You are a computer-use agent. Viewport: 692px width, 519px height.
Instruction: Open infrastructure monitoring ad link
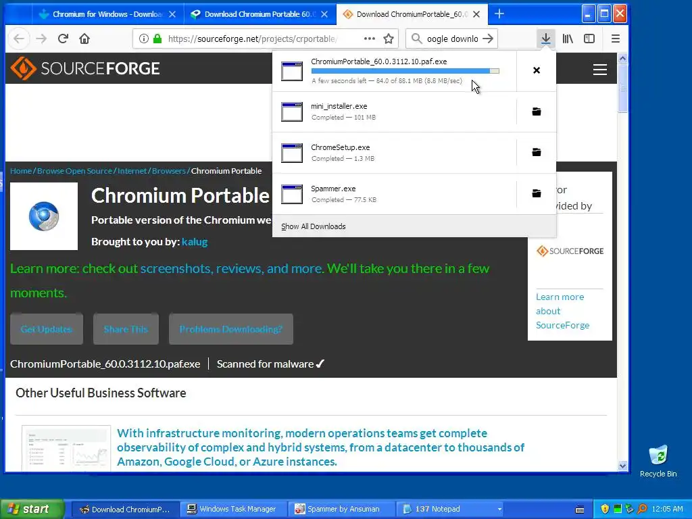(x=320, y=447)
